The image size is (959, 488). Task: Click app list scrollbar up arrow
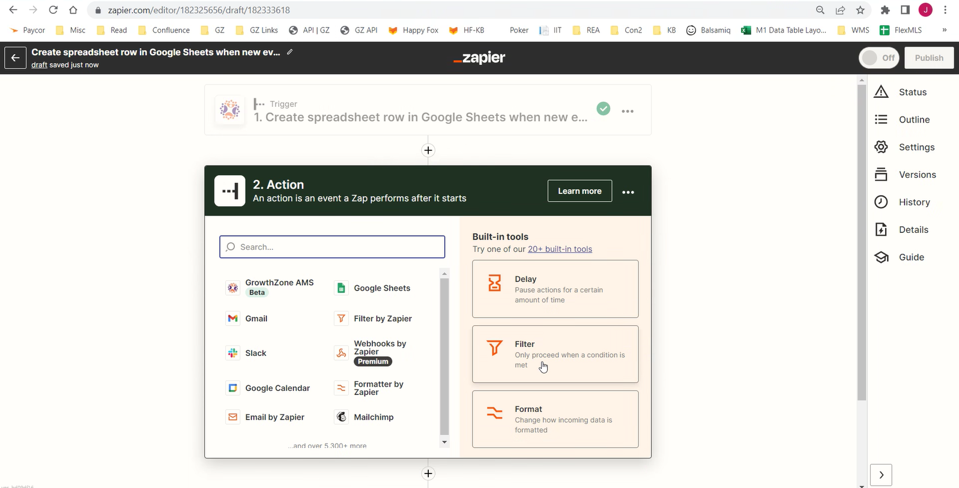point(444,274)
